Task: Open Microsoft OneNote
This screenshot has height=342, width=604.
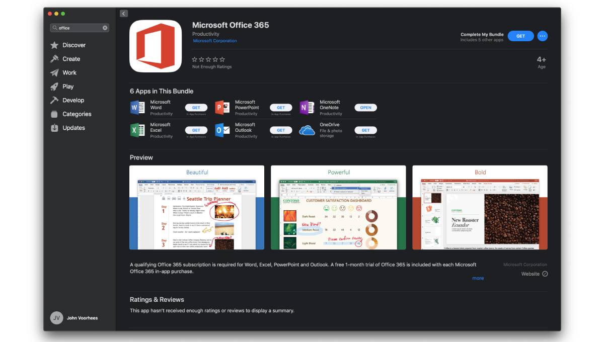Action: tap(365, 107)
